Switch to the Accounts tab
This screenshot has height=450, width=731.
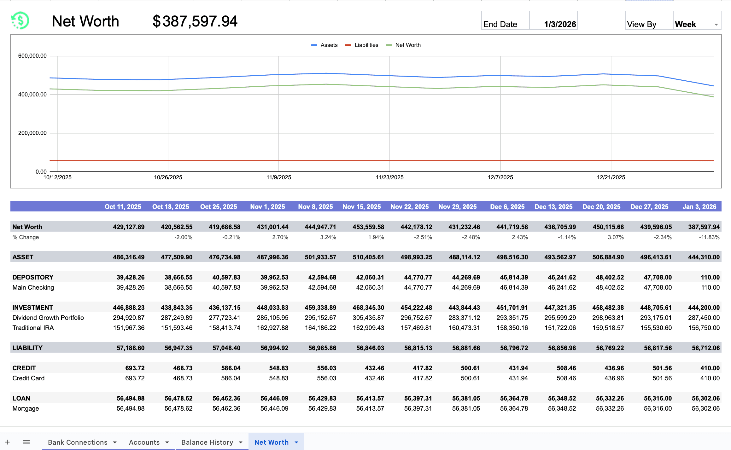pos(144,442)
